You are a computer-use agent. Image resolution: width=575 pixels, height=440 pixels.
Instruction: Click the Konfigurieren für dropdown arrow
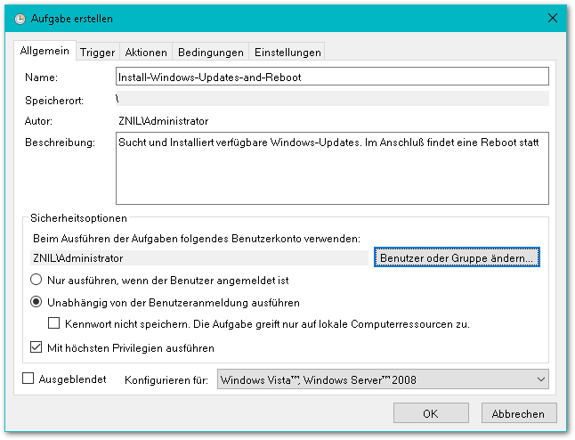coord(541,380)
